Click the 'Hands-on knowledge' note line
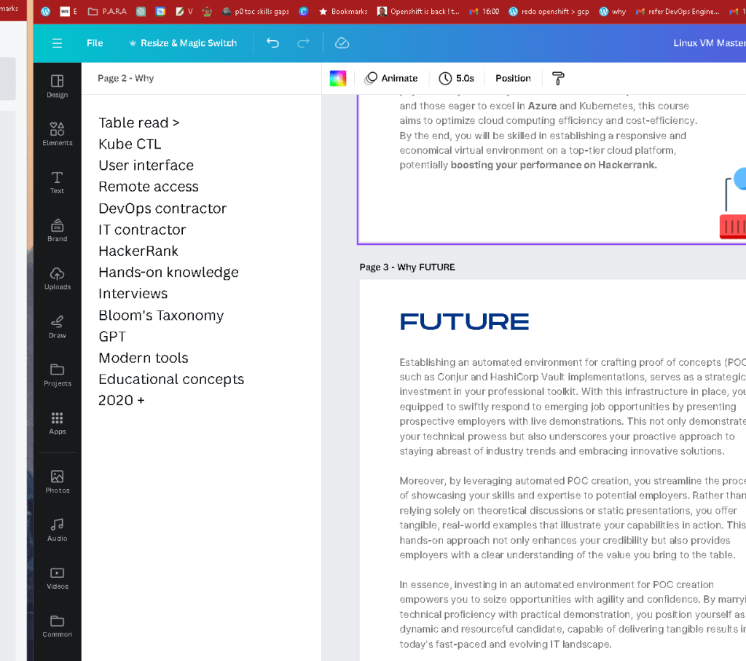 coord(168,273)
